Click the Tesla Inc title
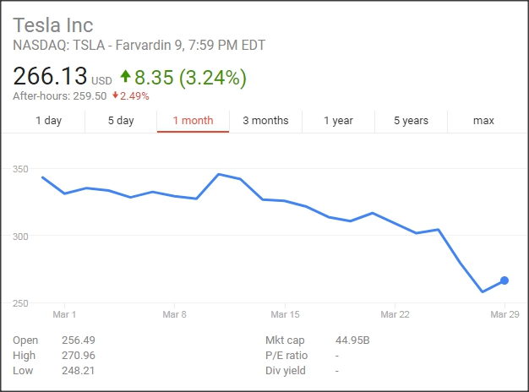The image size is (529, 392). (x=53, y=25)
